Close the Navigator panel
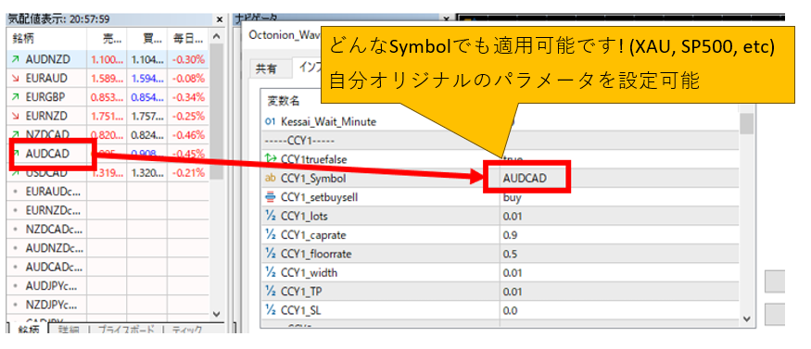 click(x=448, y=19)
